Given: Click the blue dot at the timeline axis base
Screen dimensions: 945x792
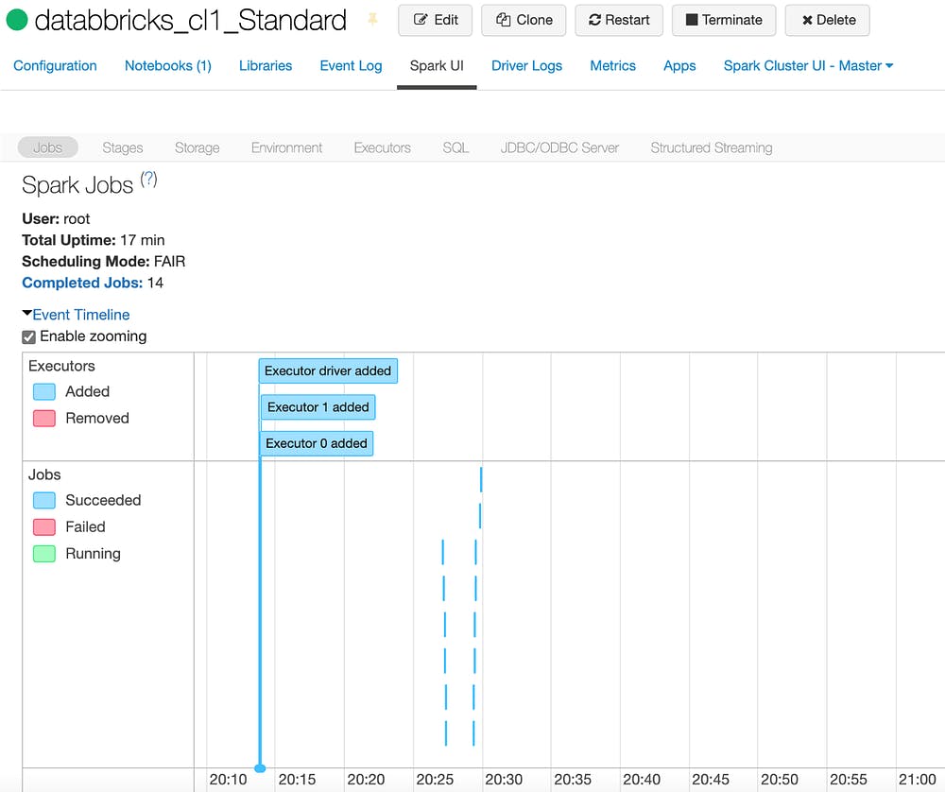Looking at the screenshot, I should point(260,767).
